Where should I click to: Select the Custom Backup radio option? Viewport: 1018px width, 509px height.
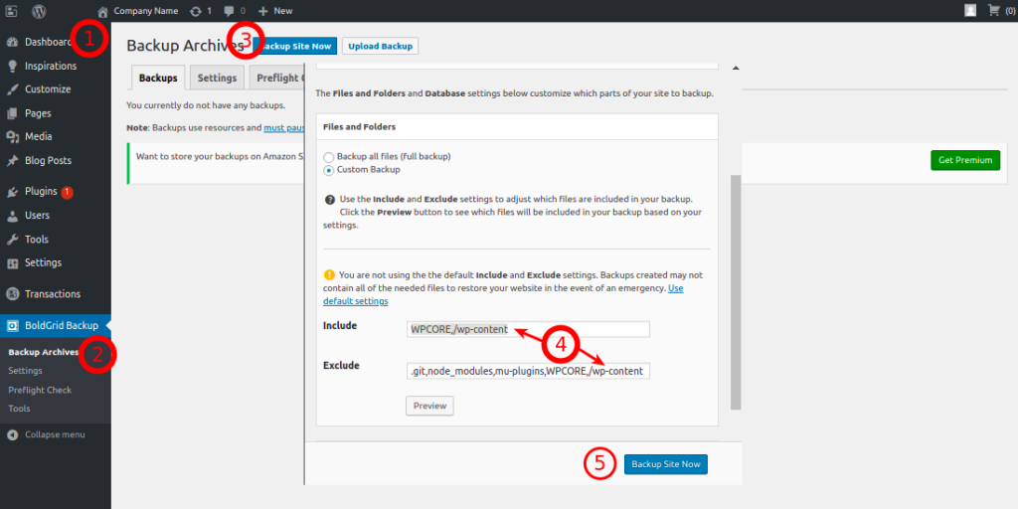[328, 170]
